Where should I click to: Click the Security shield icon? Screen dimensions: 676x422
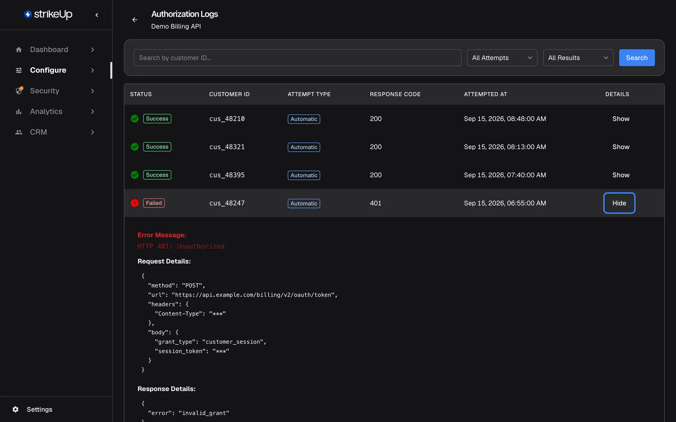19,90
